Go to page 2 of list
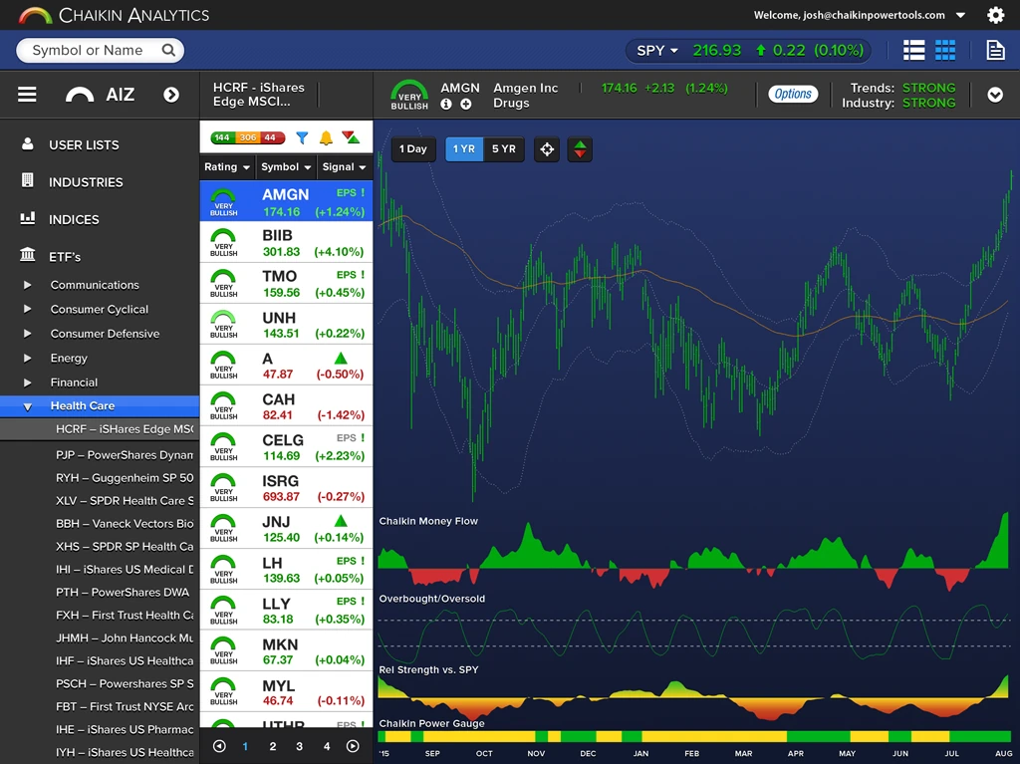 point(273,746)
